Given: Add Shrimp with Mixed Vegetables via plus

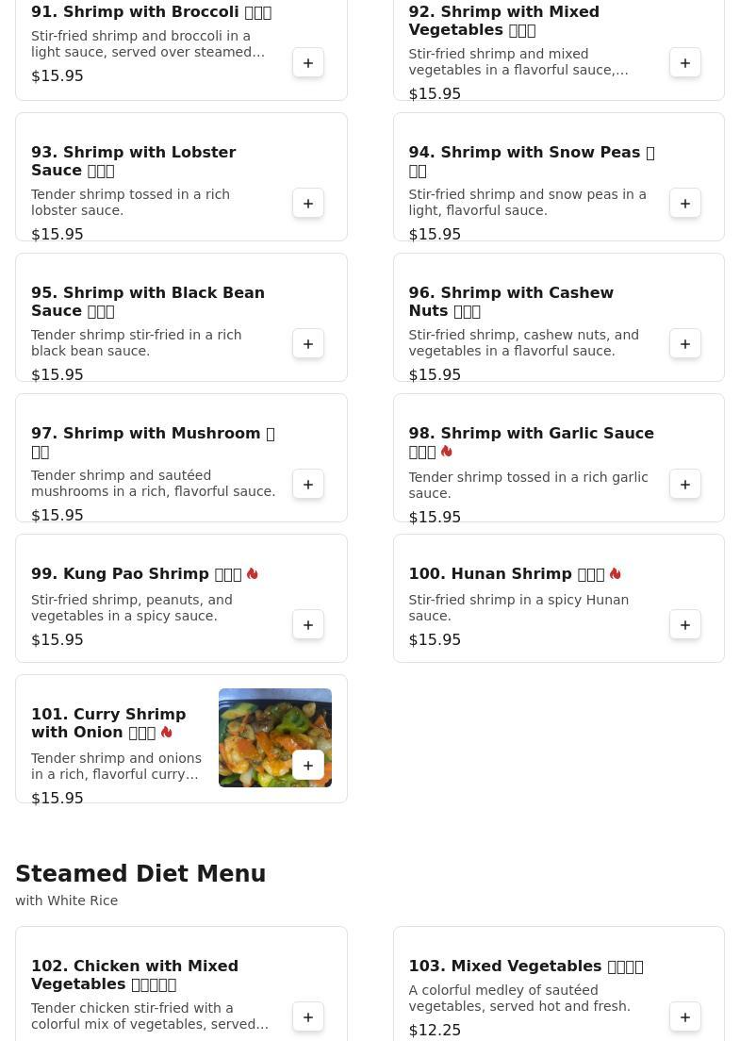Looking at the screenshot, I should pos(685,63).
